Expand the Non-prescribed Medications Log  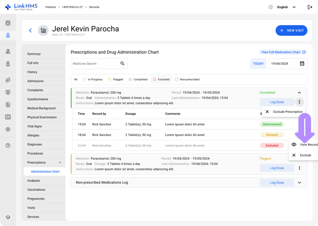(299, 183)
